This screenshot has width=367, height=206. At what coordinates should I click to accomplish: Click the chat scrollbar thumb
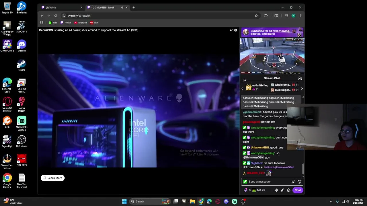(303, 169)
